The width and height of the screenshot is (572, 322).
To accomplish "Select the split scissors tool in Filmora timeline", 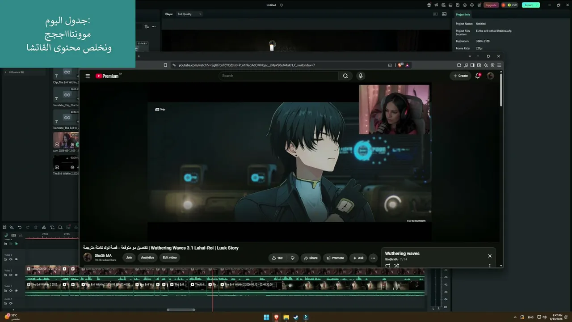I will (44, 227).
